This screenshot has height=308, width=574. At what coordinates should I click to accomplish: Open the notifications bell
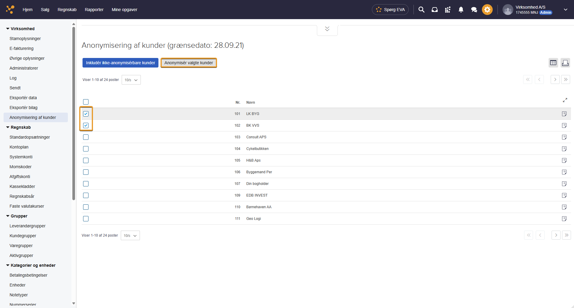click(461, 10)
